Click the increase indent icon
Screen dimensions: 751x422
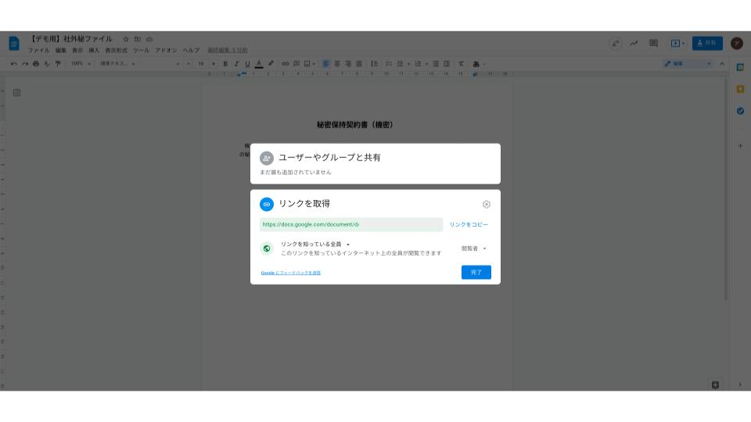pos(447,63)
